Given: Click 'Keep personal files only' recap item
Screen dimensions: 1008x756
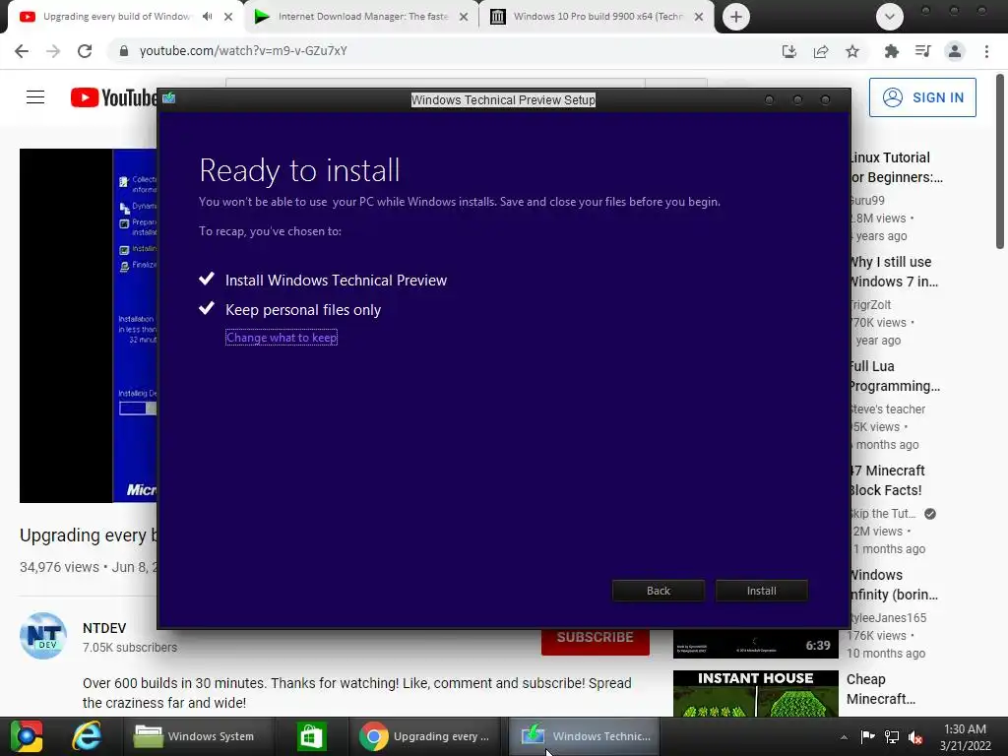Looking at the screenshot, I should click(303, 310).
